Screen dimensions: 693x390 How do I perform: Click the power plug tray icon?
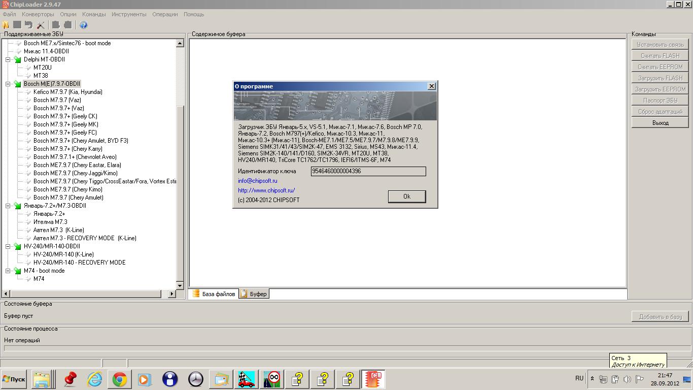(615, 379)
